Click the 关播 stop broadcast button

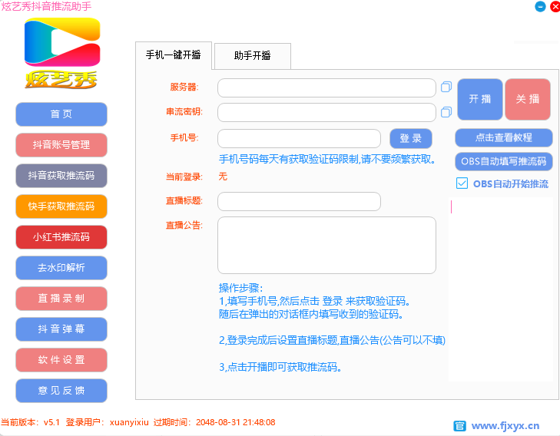click(528, 99)
